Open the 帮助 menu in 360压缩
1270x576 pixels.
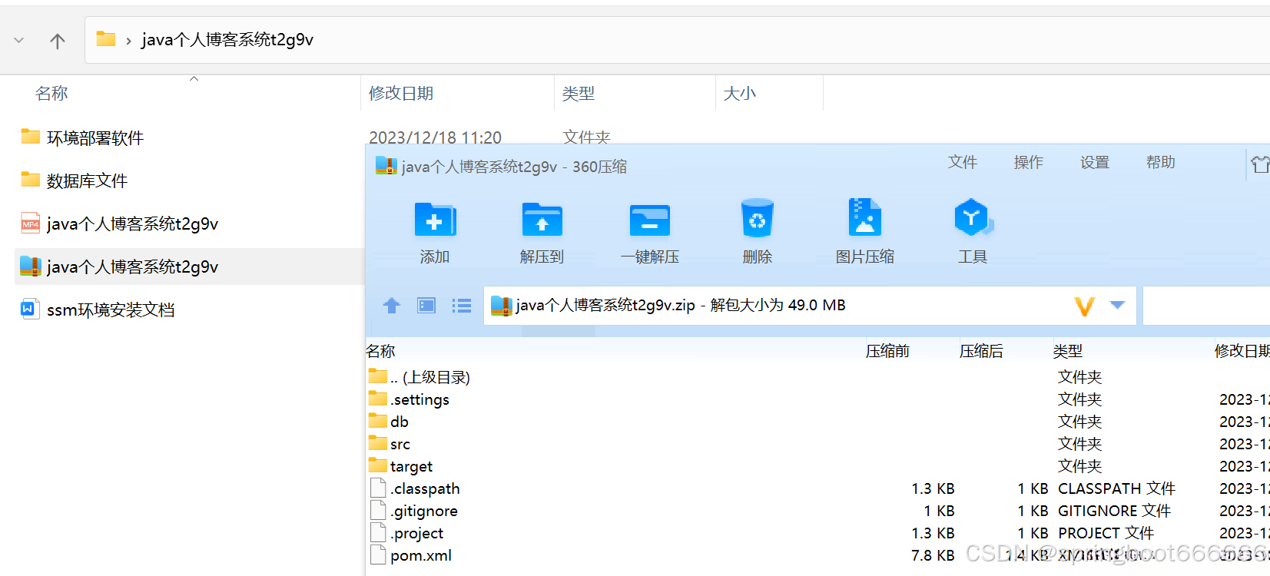[1161, 162]
